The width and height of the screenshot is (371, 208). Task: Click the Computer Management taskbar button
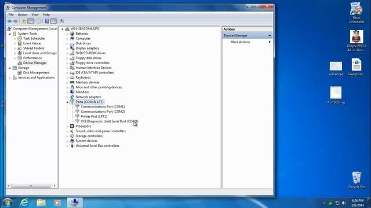coord(75,203)
